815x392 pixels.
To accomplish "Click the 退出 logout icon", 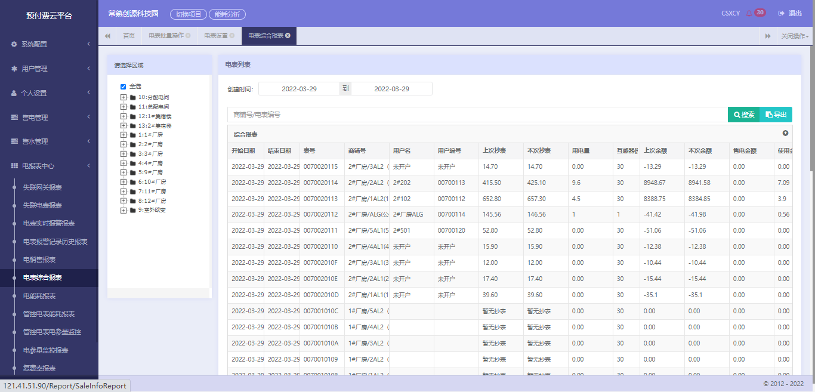I will click(x=781, y=13).
